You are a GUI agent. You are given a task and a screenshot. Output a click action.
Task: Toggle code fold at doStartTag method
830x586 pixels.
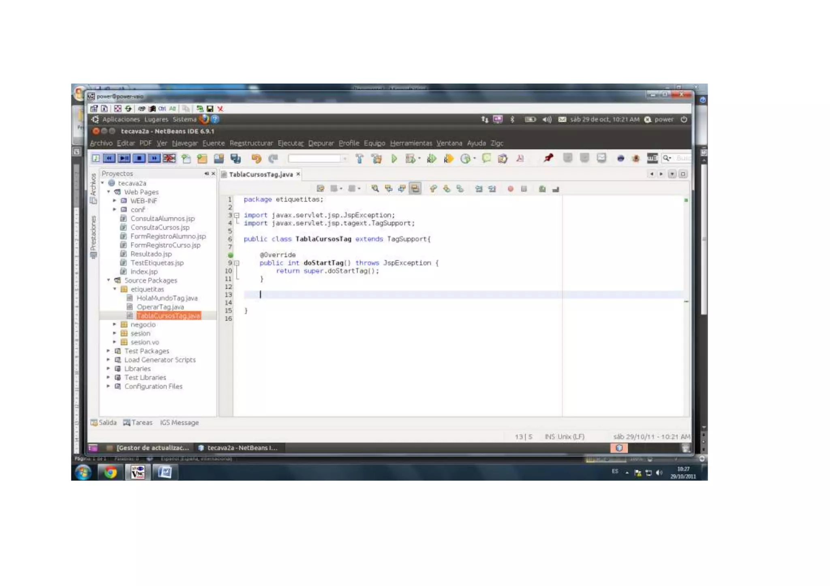point(237,263)
